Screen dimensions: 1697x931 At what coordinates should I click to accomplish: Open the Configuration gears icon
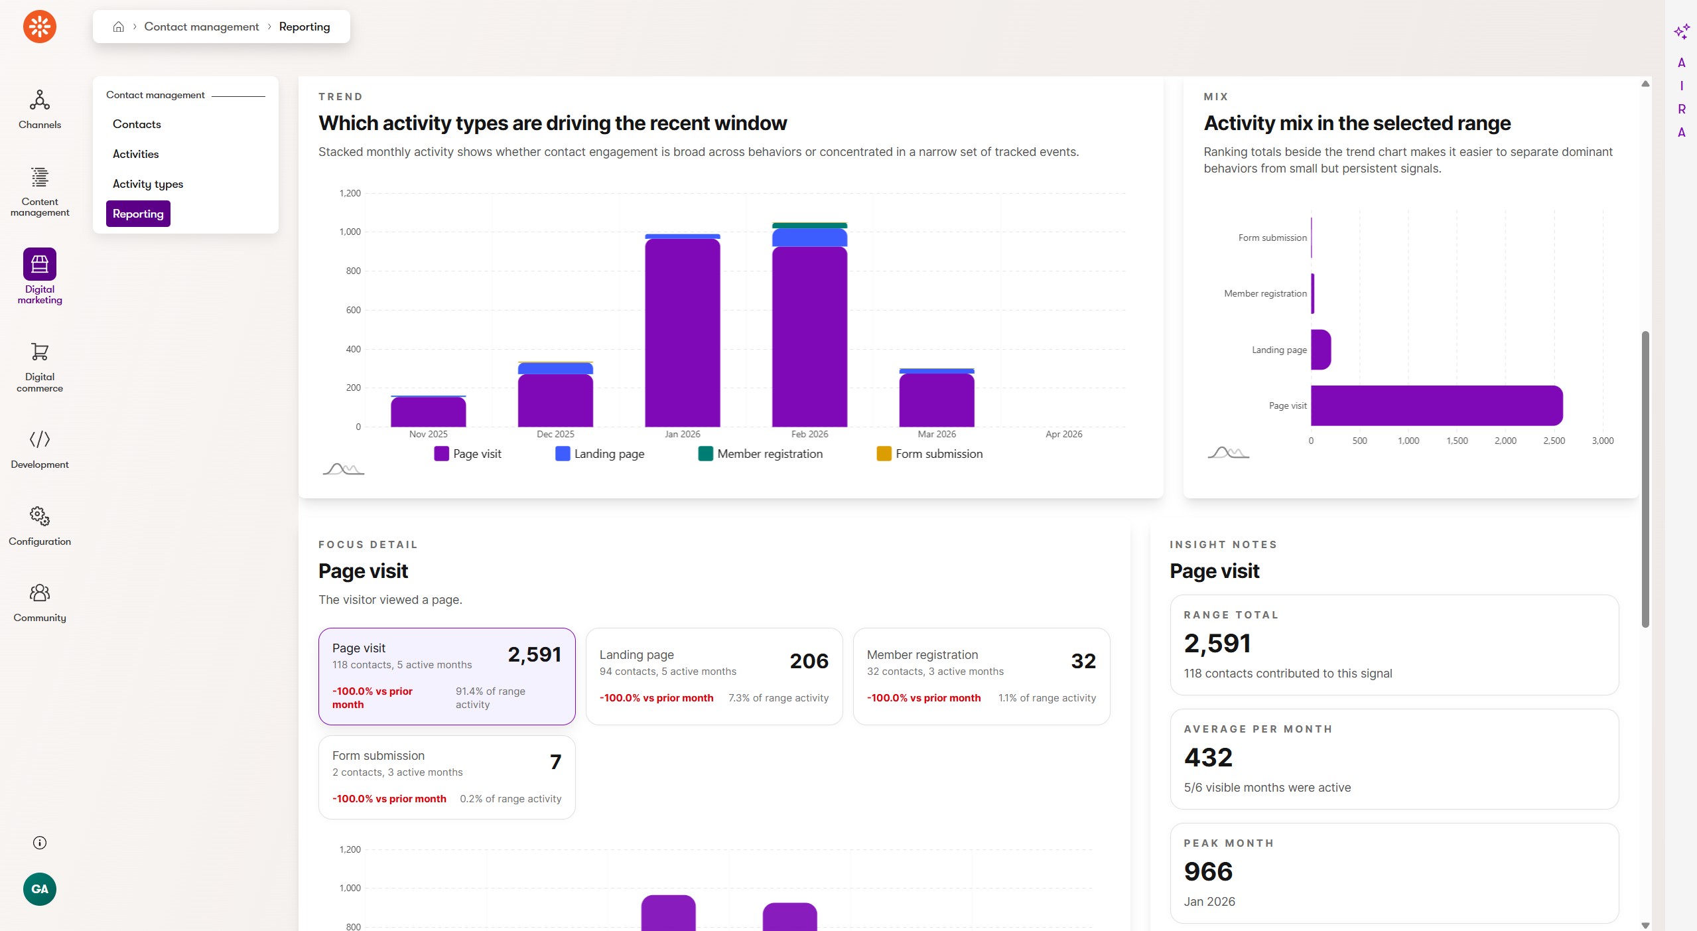(40, 516)
